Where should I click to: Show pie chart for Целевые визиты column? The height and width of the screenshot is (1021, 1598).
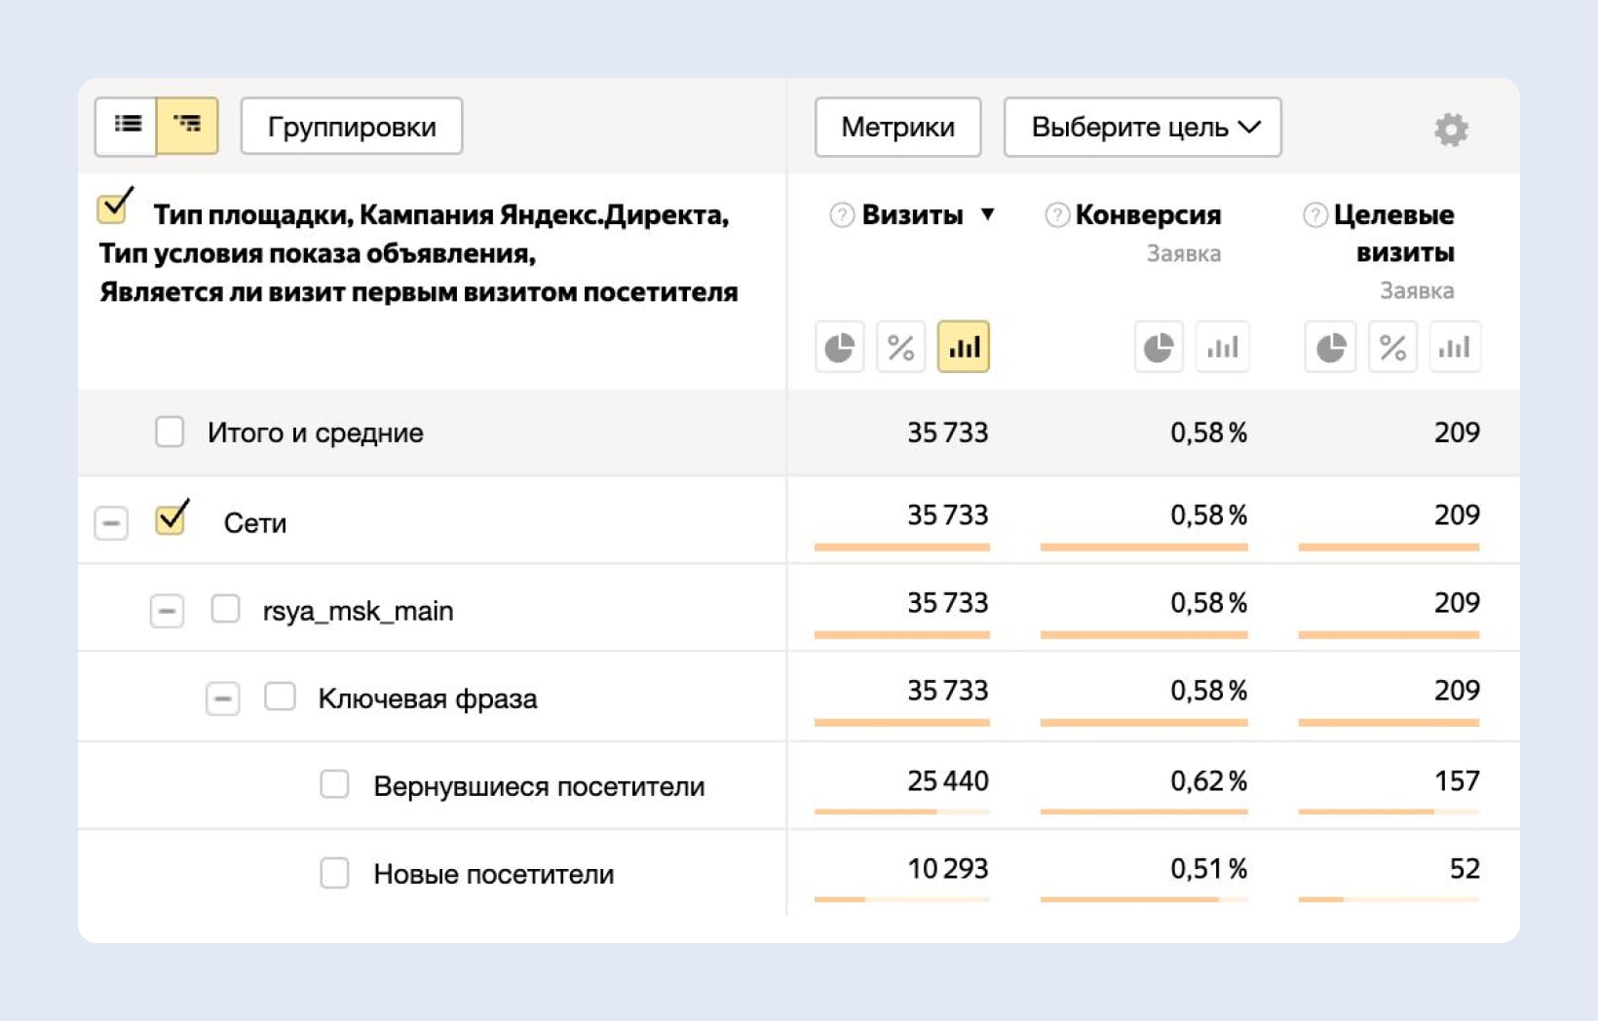[x=1331, y=347]
